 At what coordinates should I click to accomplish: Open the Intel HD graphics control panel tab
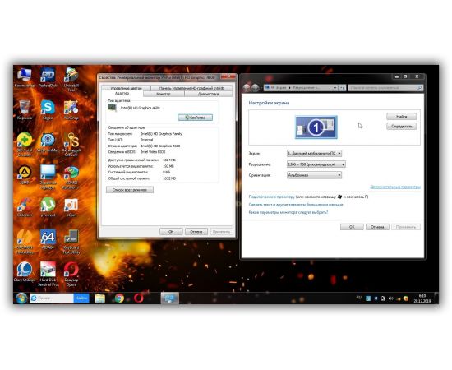point(191,88)
